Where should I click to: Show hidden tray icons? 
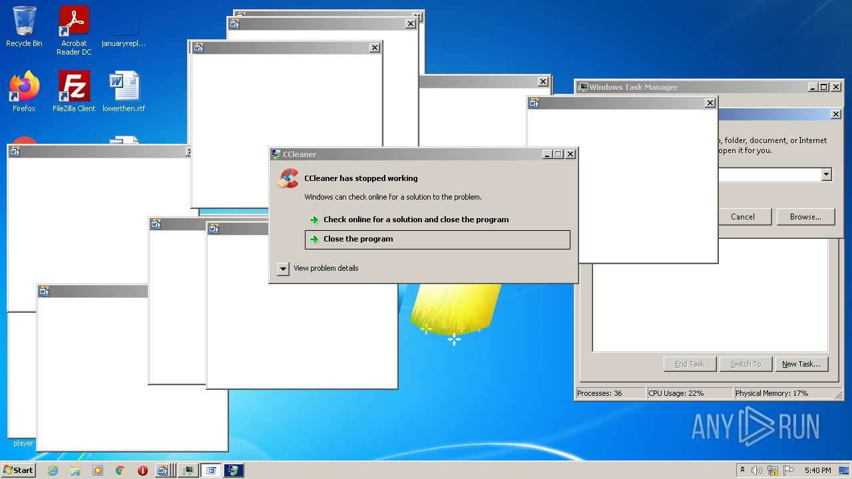click(x=743, y=470)
